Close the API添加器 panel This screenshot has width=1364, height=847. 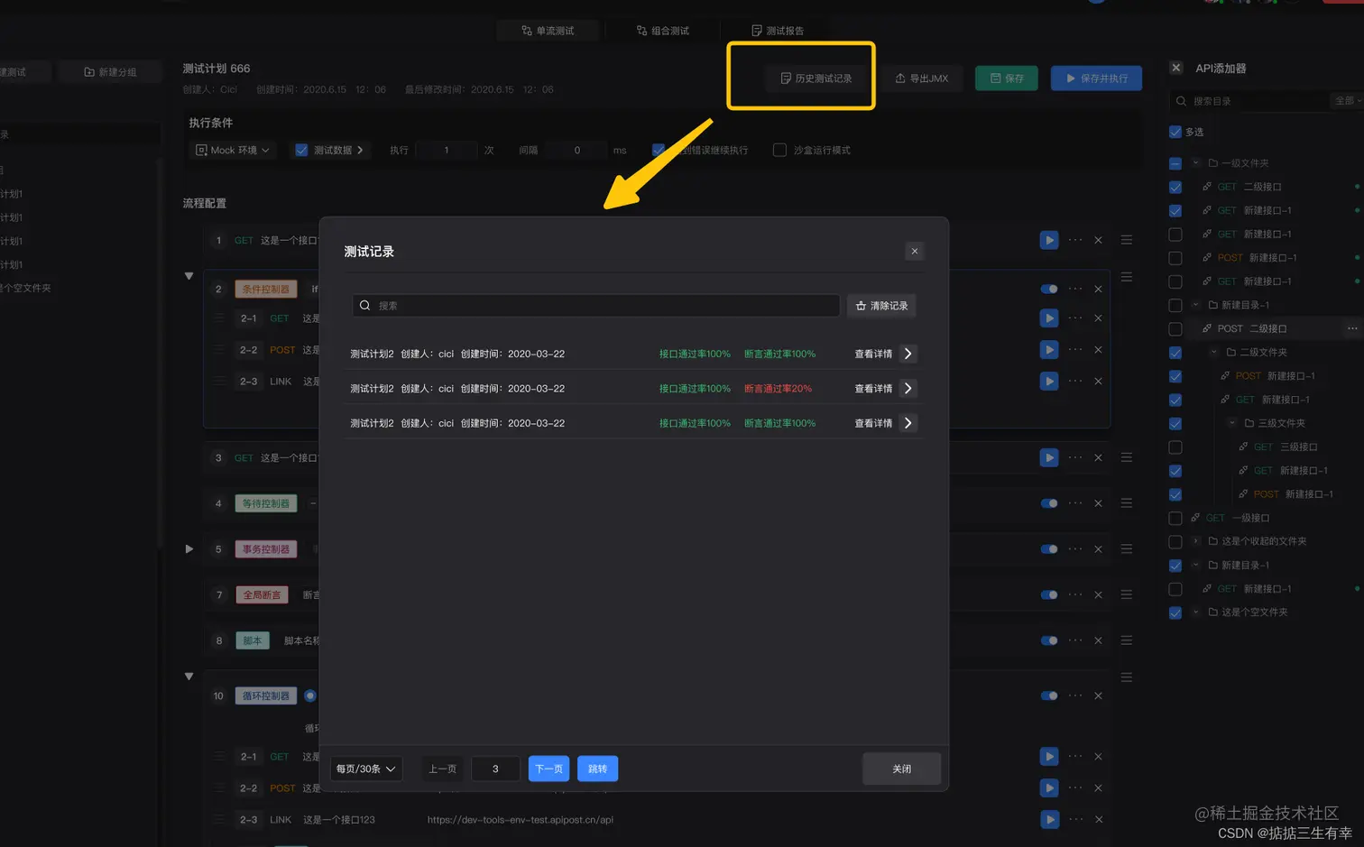click(1176, 68)
